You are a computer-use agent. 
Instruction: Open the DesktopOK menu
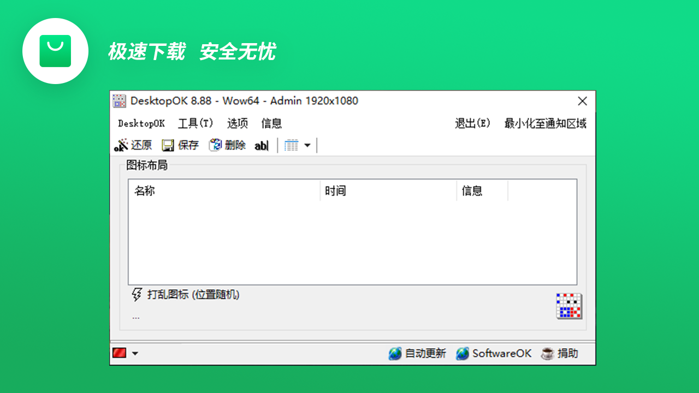coord(141,123)
